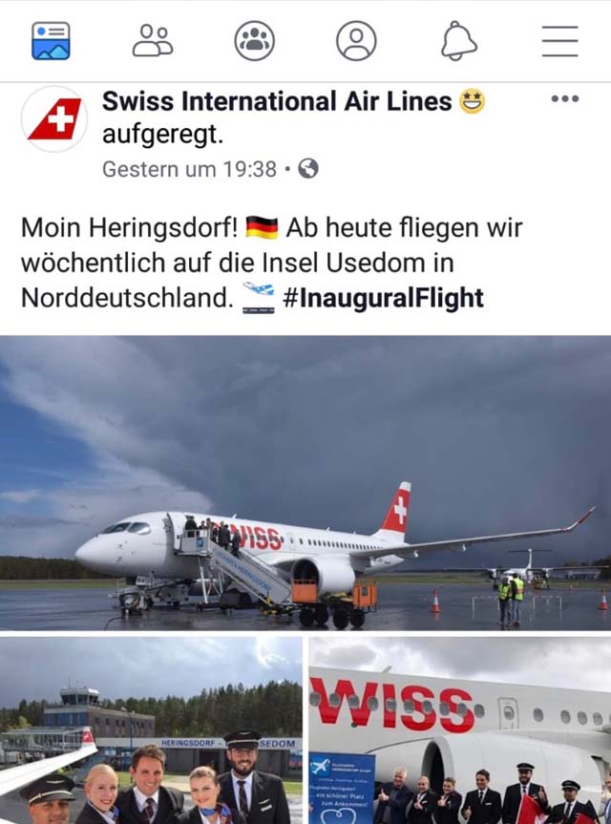Tap the public globe privacy icon

[x=308, y=169]
